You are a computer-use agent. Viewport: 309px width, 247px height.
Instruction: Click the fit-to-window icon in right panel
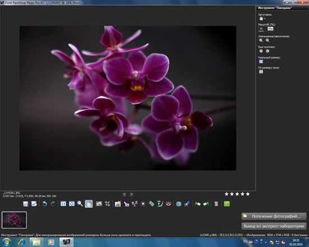point(261,72)
